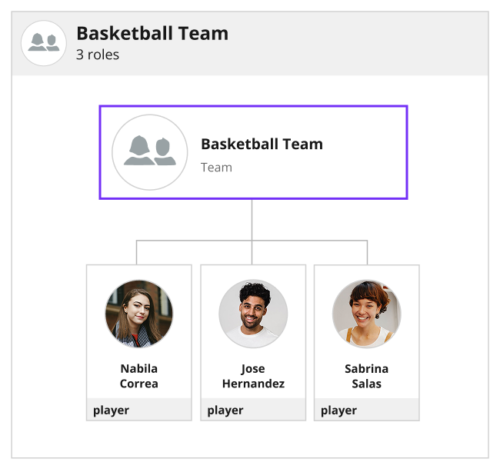The width and height of the screenshot is (500, 472).
Task: Select the Nabila Correa member card
Action: [x=139, y=343]
